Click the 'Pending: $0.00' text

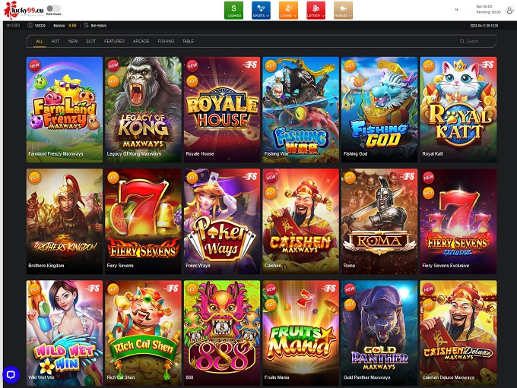coord(488,12)
